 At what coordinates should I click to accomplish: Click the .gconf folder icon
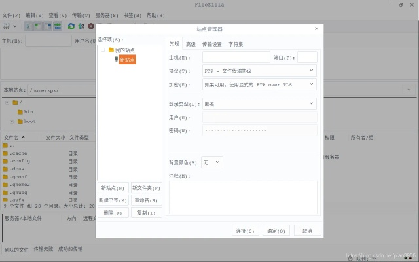5,177
